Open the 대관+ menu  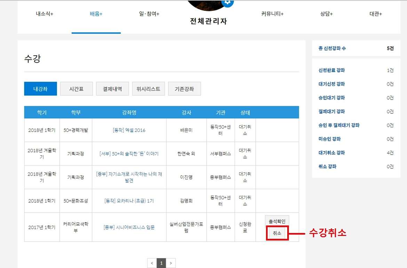[376, 14]
